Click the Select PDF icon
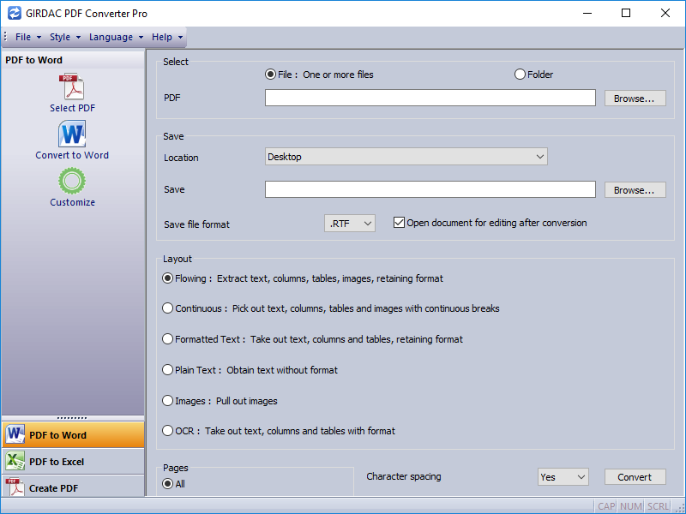Viewport: 686px width, 514px height. (x=72, y=87)
